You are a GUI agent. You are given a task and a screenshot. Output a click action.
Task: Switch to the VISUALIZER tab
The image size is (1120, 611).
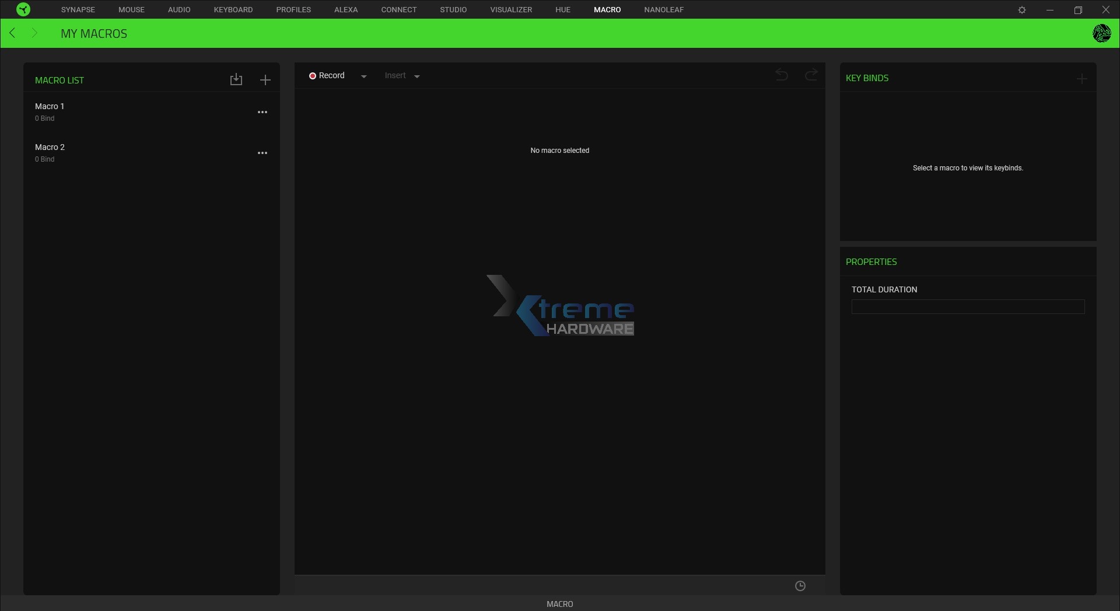[x=511, y=10]
